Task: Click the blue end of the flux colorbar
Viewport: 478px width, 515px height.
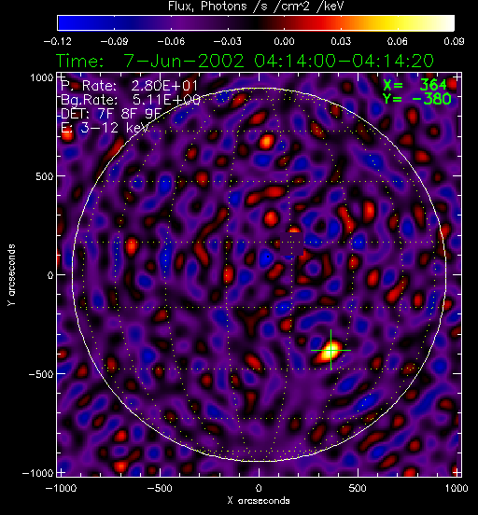Action: (65, 23)
